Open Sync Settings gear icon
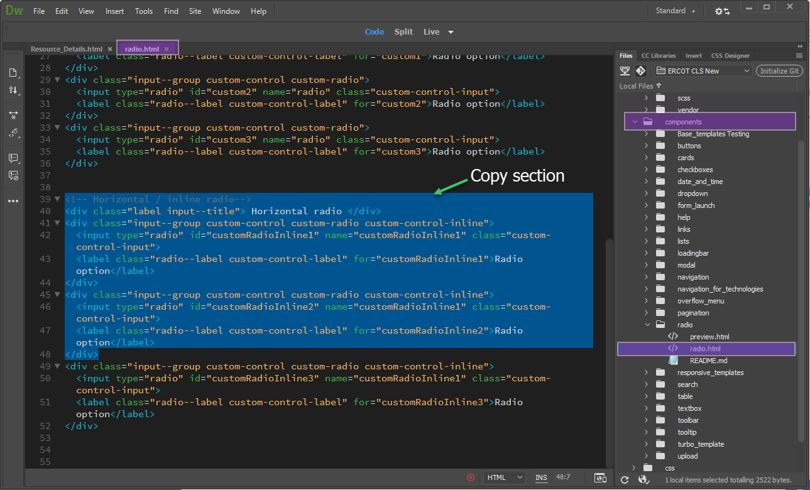Screen dimensions: 810x490 pos(722,11)
